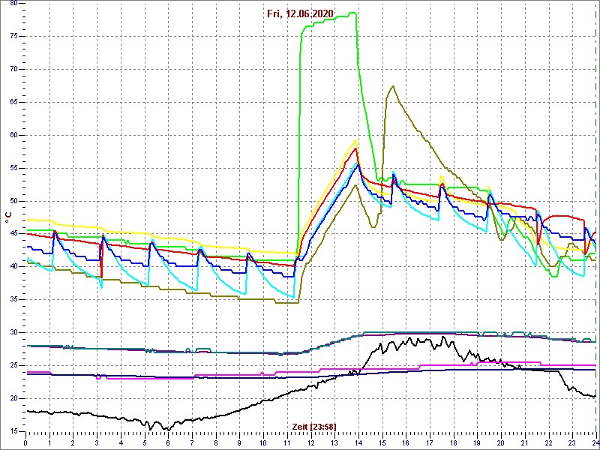600x450 pixels.
Task: Click the olive curve's peak near 67°C
Action: tap(392, 86)
